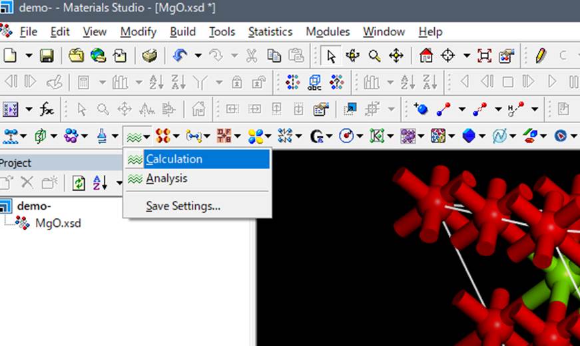Click the New document icon

[x=10, y=56]
